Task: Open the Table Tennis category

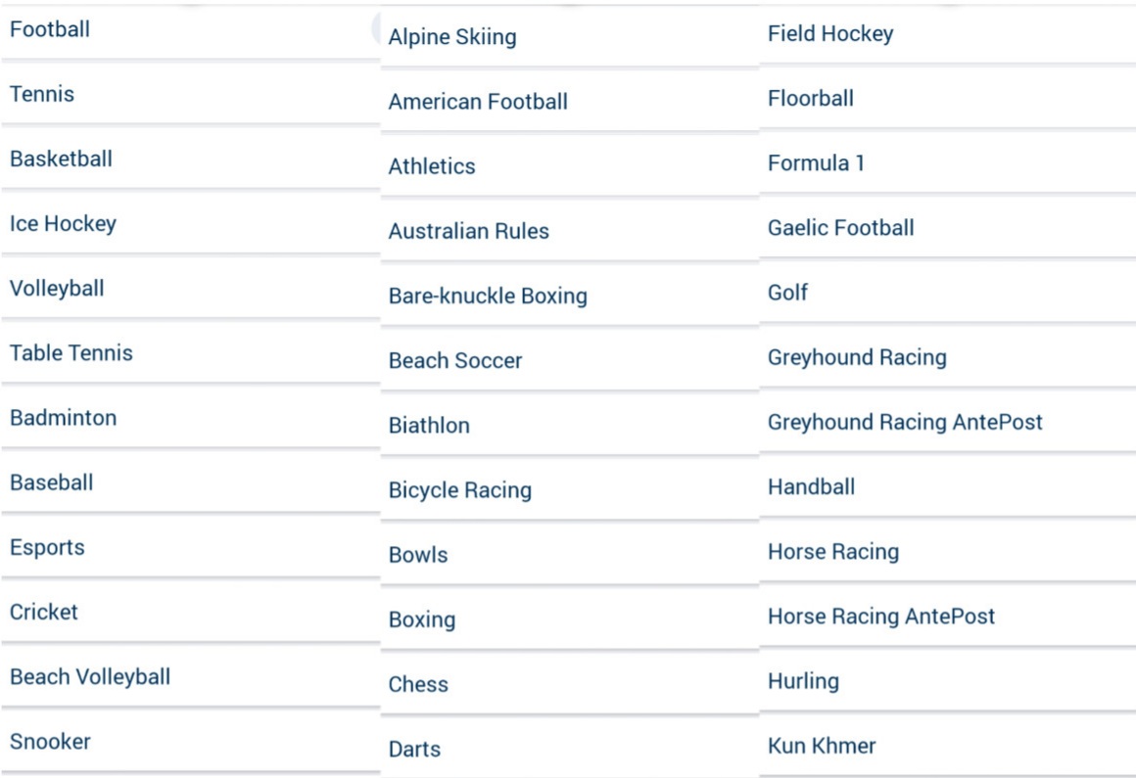Action: click(71, 352)
